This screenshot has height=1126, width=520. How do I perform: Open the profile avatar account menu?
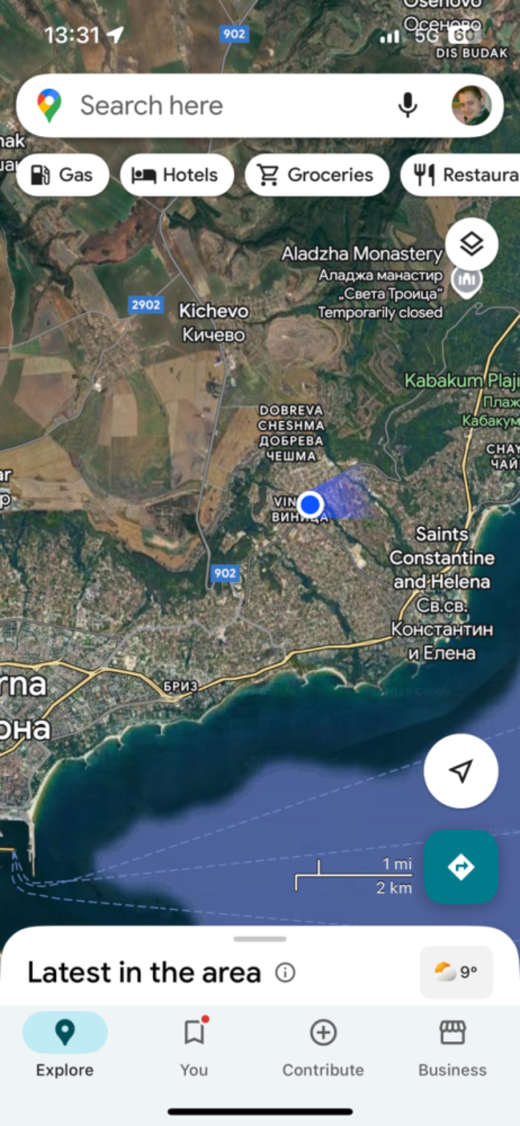pos(471,105)
